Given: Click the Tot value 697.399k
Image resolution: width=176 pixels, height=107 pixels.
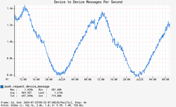Looking at the screenshot, I should (x=27, y=96).
